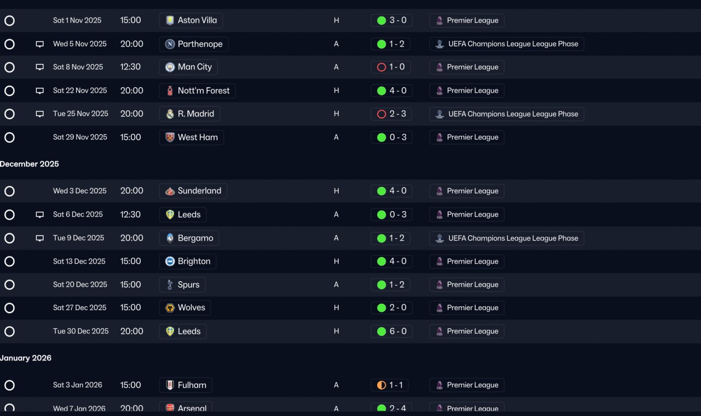Open the Spurs team button
The height and width of the screenshot is (416, 701).
point(182,285)
